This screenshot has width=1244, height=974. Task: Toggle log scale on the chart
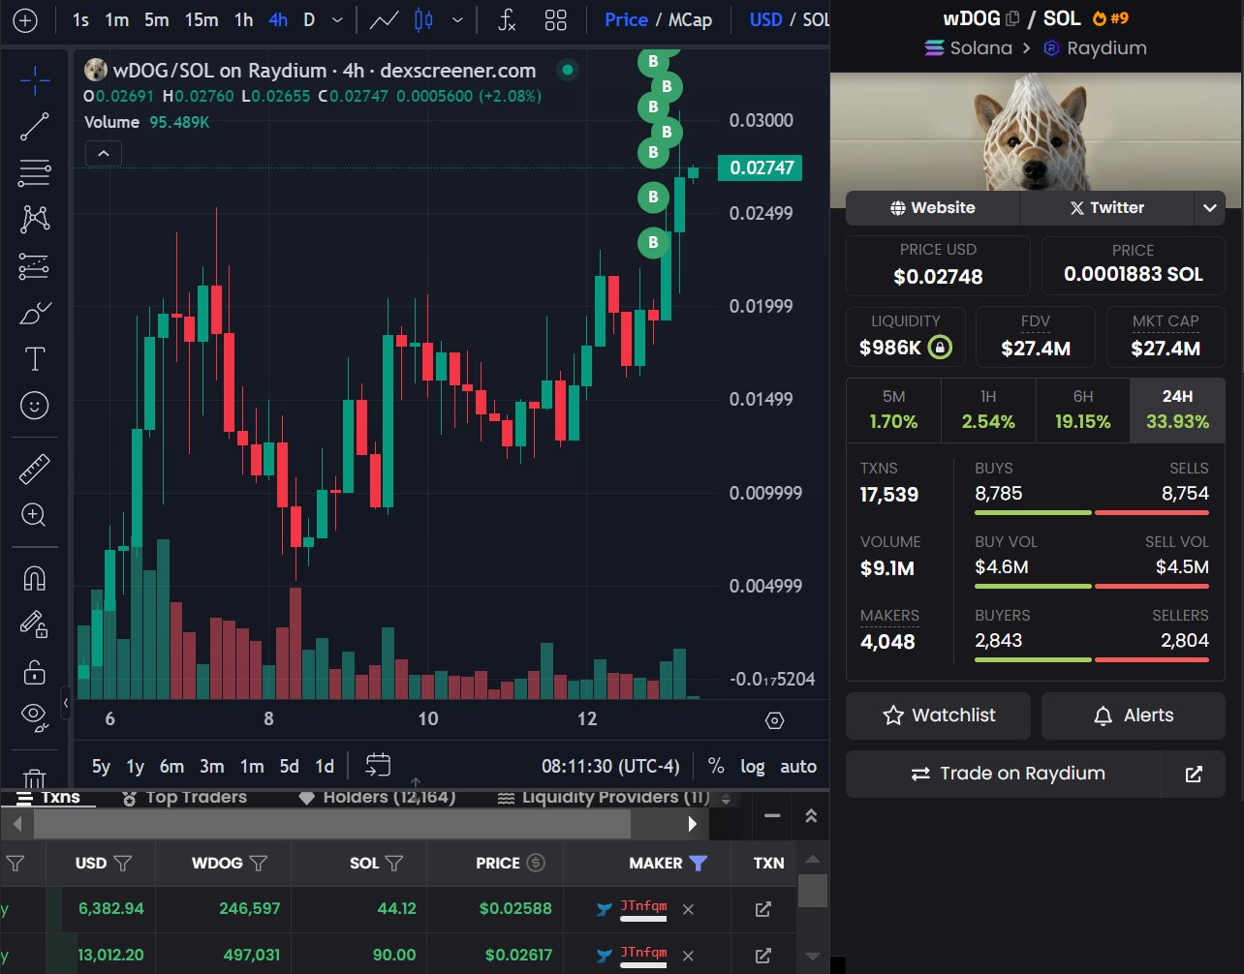tap(753, 766)
